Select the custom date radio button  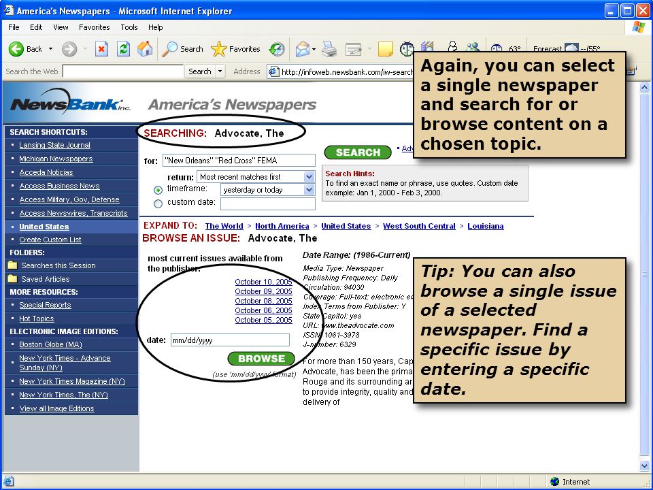pyautogui.click(x=158, y=203)
